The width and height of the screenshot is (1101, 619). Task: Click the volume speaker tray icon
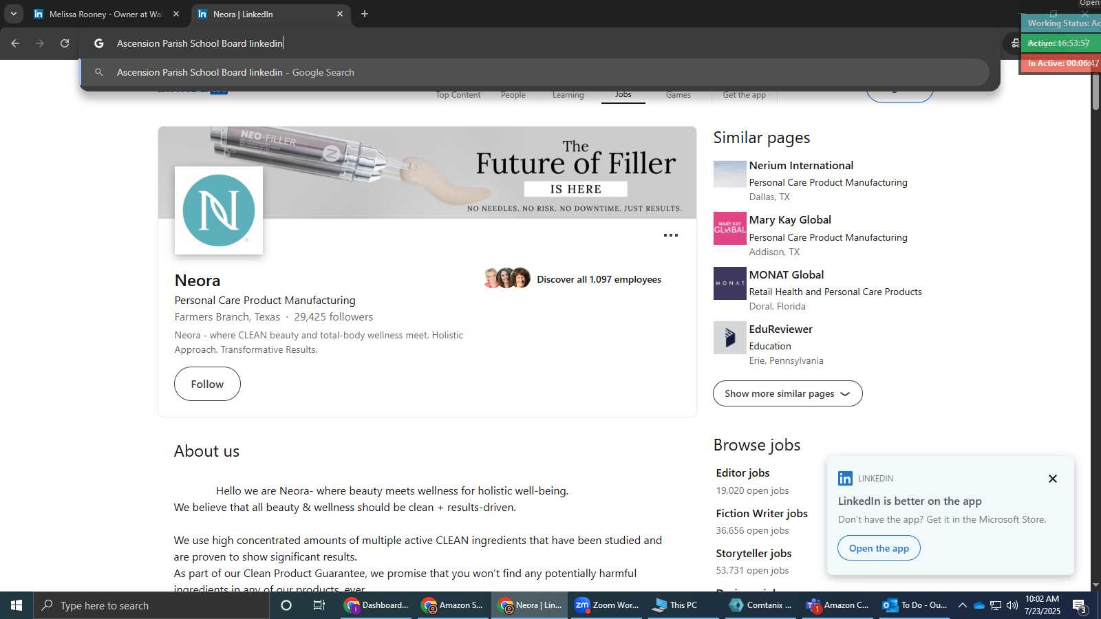pyautogui.click(x=1012, y=605)
